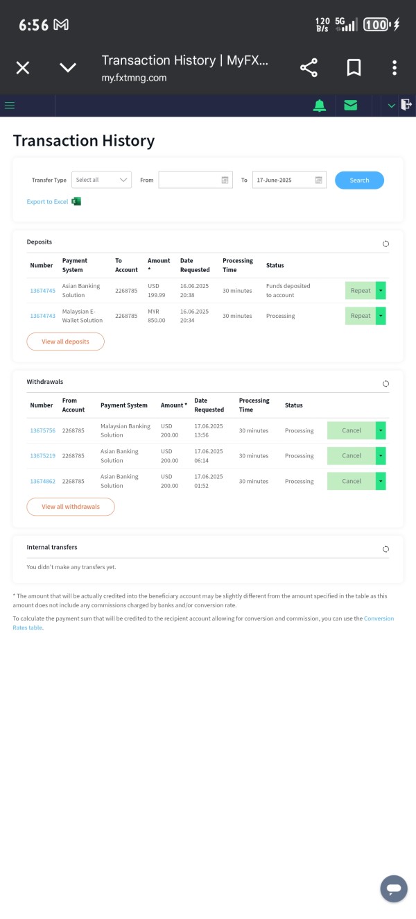
Task: Click the To date field showing 17-June-2025
Action: pos(283,180)
